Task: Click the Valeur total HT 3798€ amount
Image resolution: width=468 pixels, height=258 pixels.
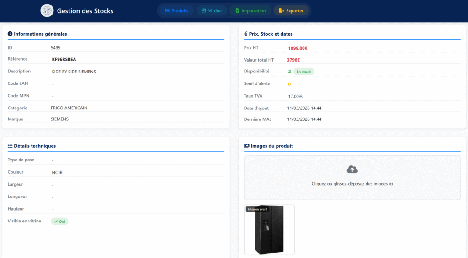Action: pyautogui.click(x=293, y=60)
